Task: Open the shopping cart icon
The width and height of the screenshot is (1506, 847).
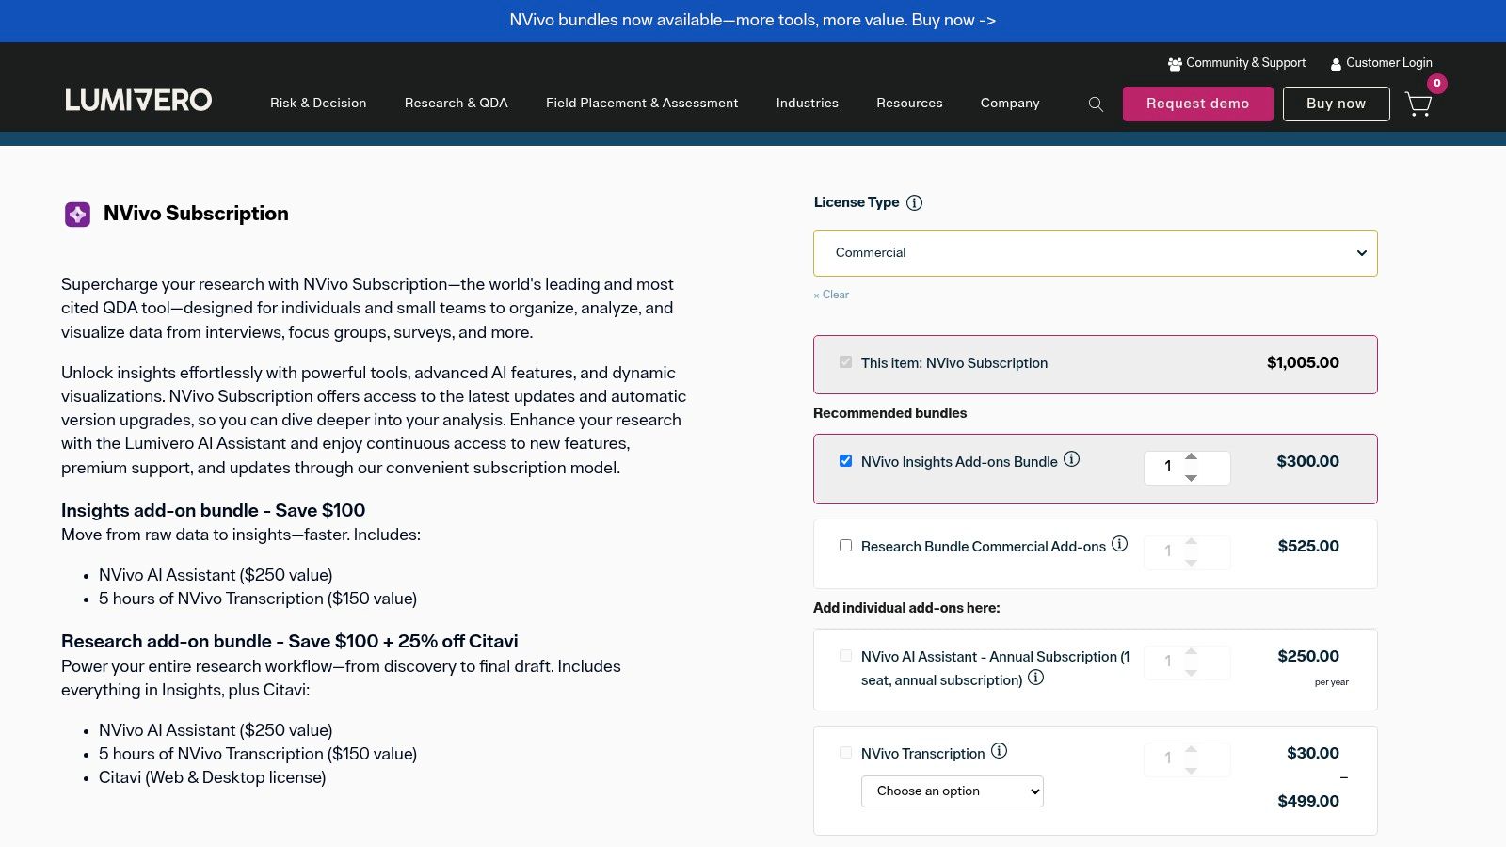Action: (x=1418, y=104)
